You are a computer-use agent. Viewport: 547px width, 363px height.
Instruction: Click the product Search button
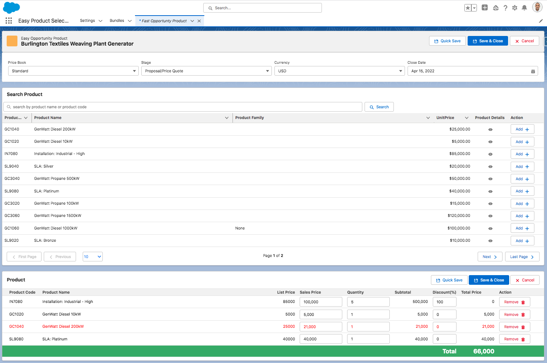[379, 107]
